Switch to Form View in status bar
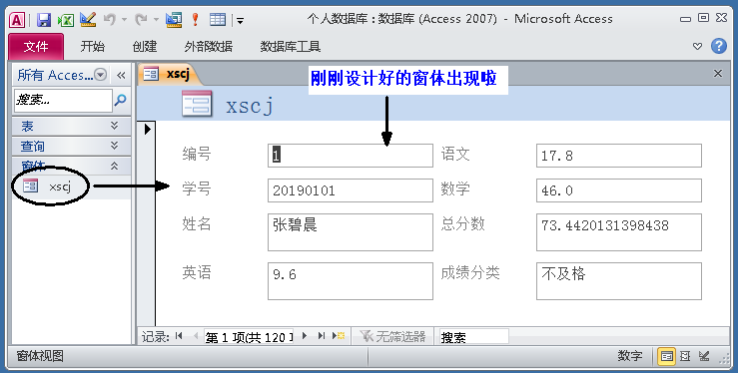 tap(666, 356)
